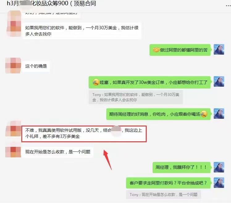Click blurred avatar next to '这个的确是'

click(13, 65)
